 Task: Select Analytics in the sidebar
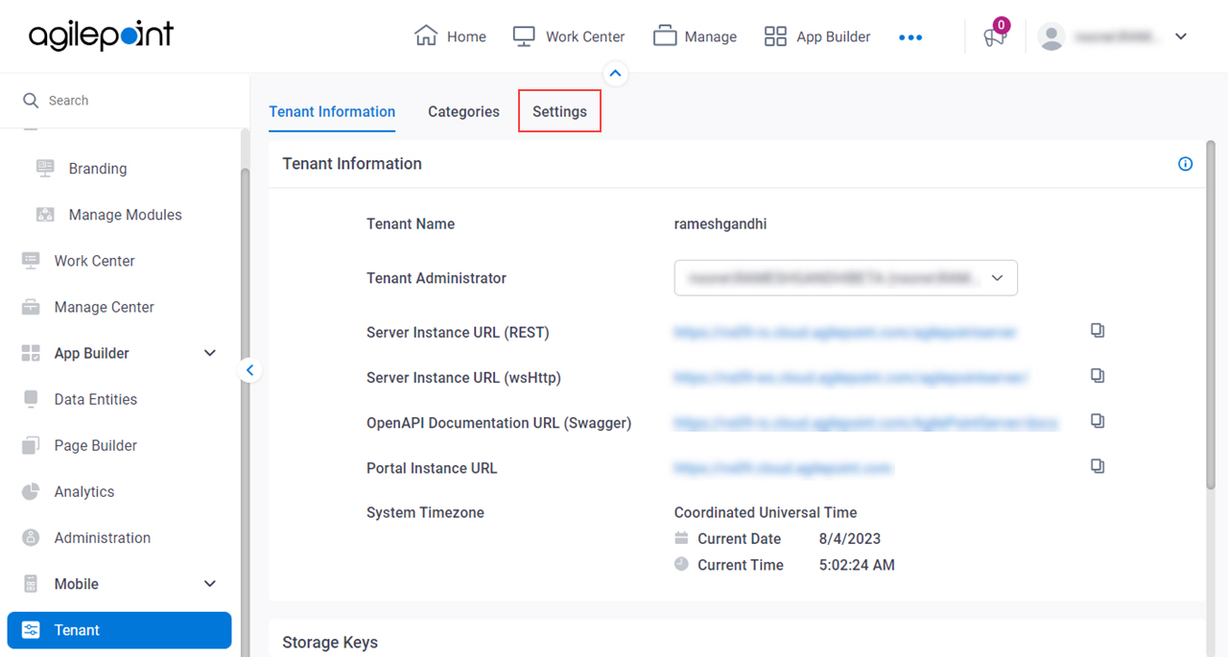click(83, 491)
